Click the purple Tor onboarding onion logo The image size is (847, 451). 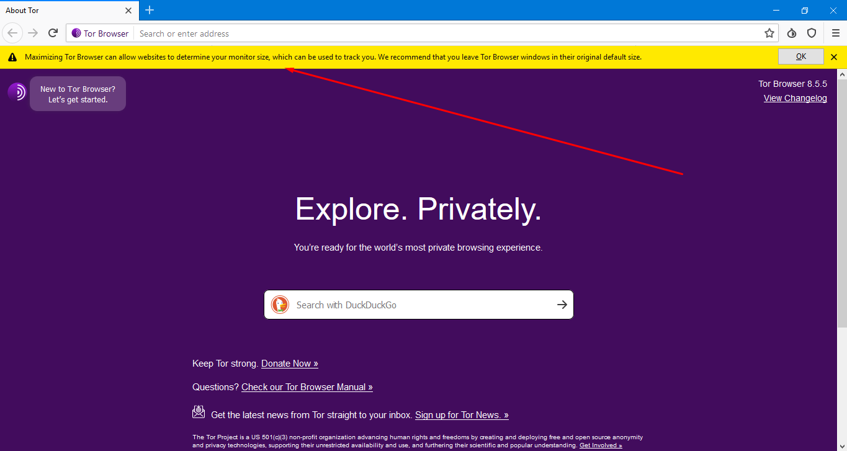coord(17,92)
